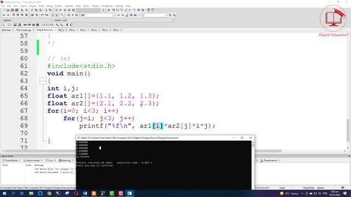Click the Redo toolbar icon
Screen dimensions: 351x197
(x=26, y=10)
